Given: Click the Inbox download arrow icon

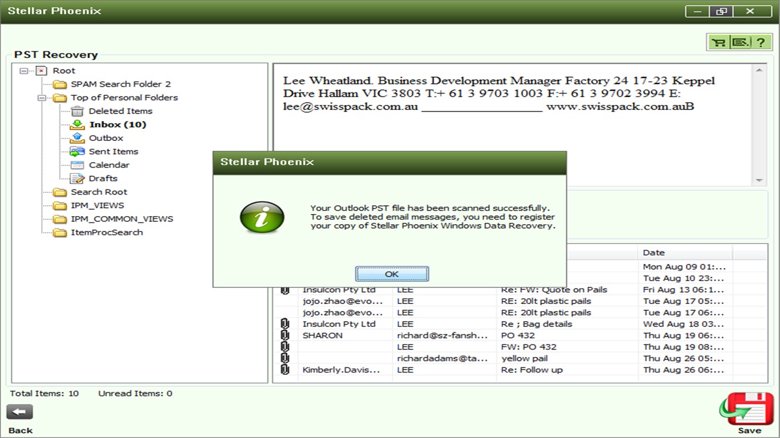Looking at the screenshot, I should (77, 124).
